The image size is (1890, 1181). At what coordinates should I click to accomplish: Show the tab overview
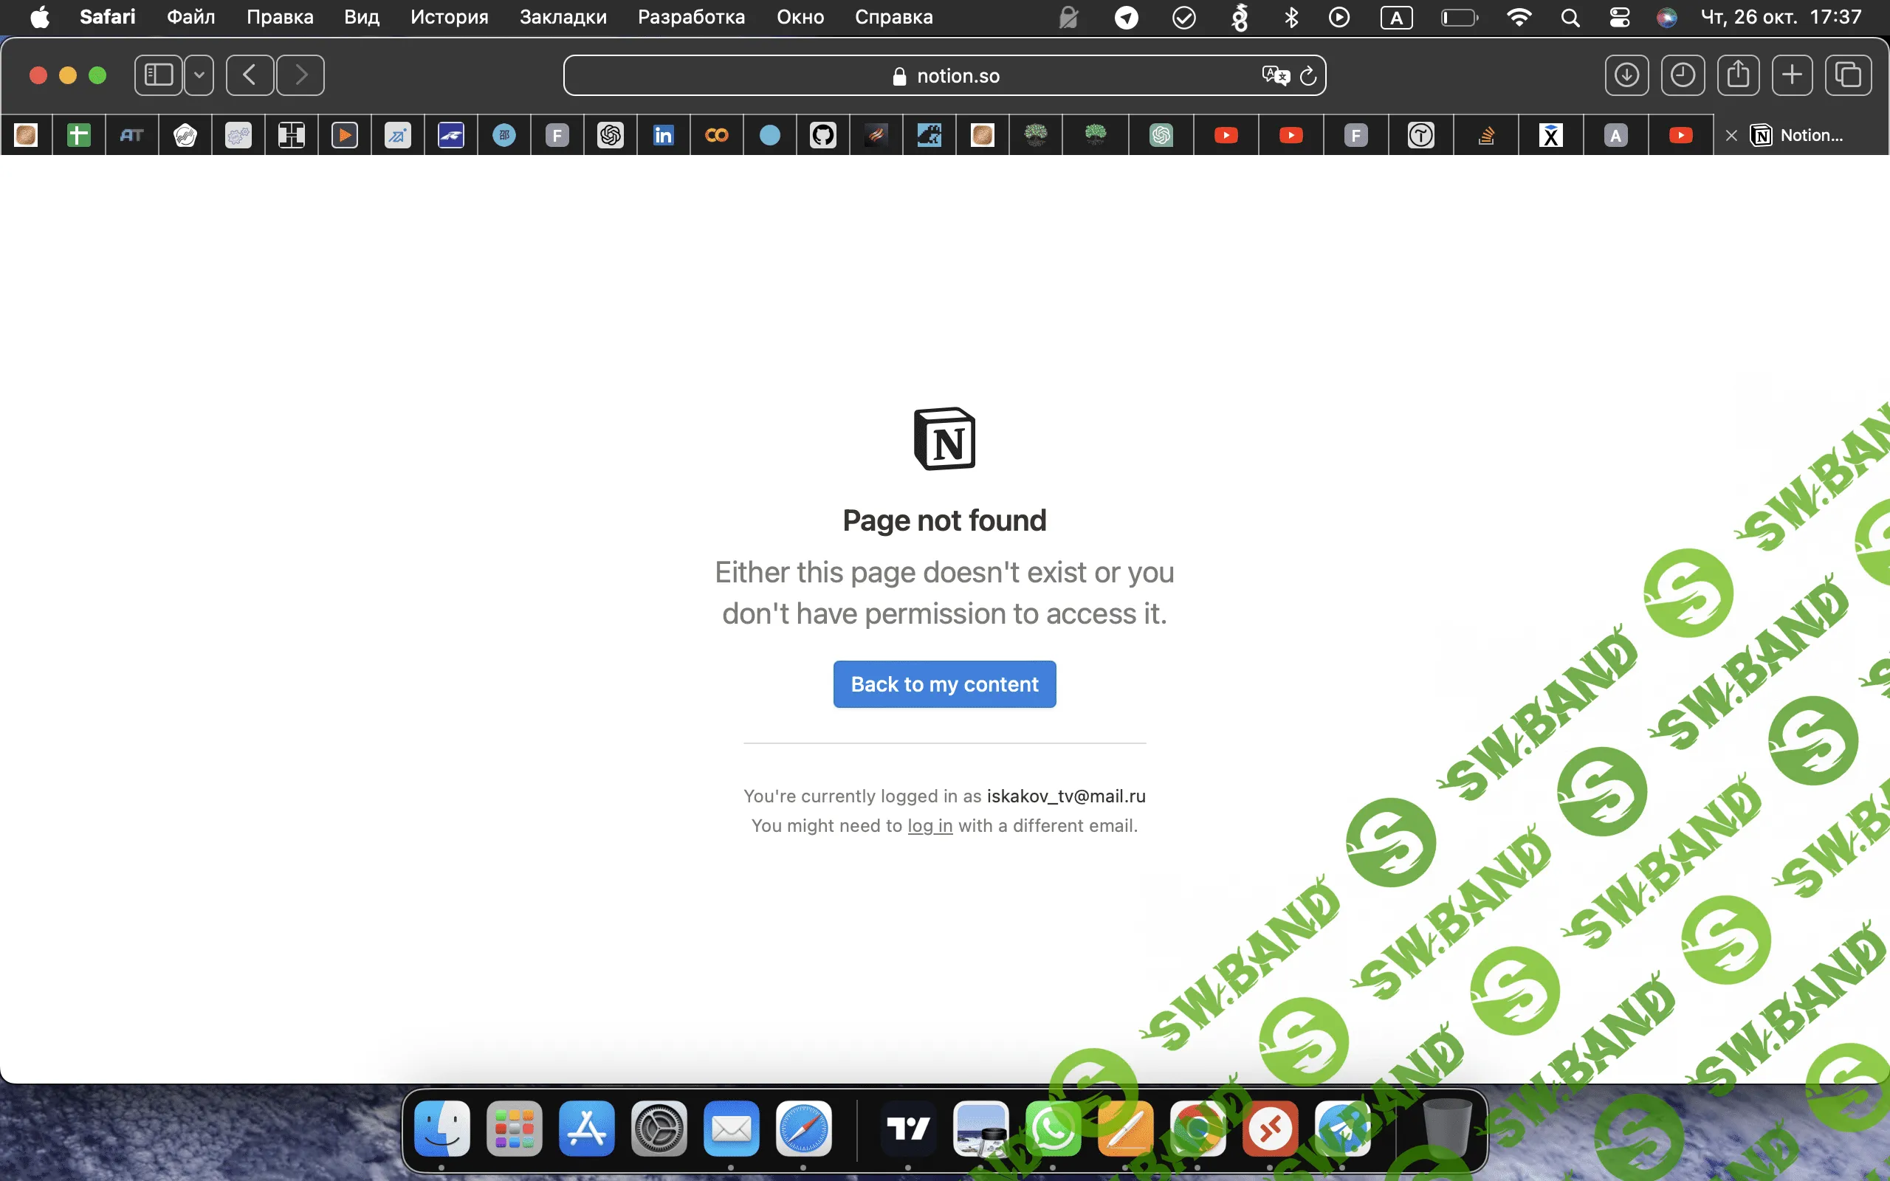1848,75
